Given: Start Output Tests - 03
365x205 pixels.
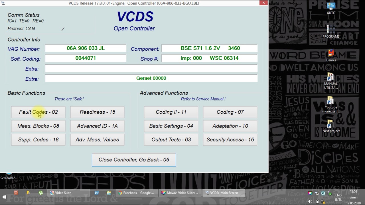Looking at the screenshot, I should click(171, 140).
